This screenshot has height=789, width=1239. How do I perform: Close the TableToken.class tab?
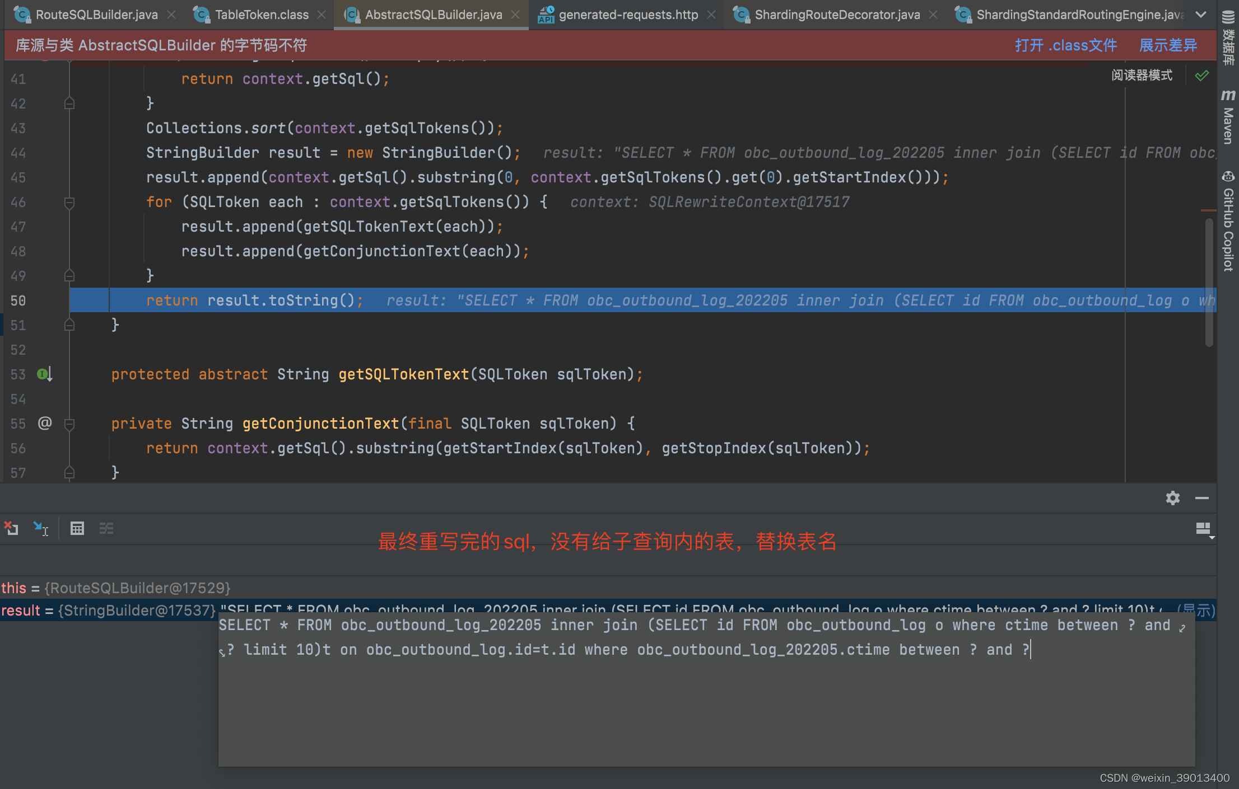click(322, 15)
